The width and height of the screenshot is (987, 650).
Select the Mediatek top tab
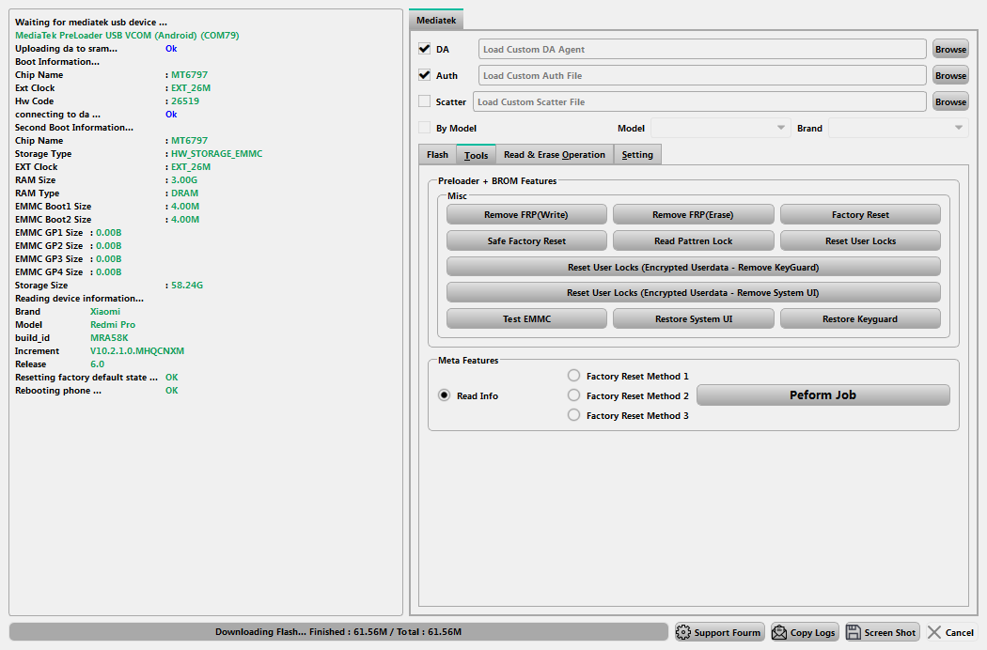[x=436, y=20]
